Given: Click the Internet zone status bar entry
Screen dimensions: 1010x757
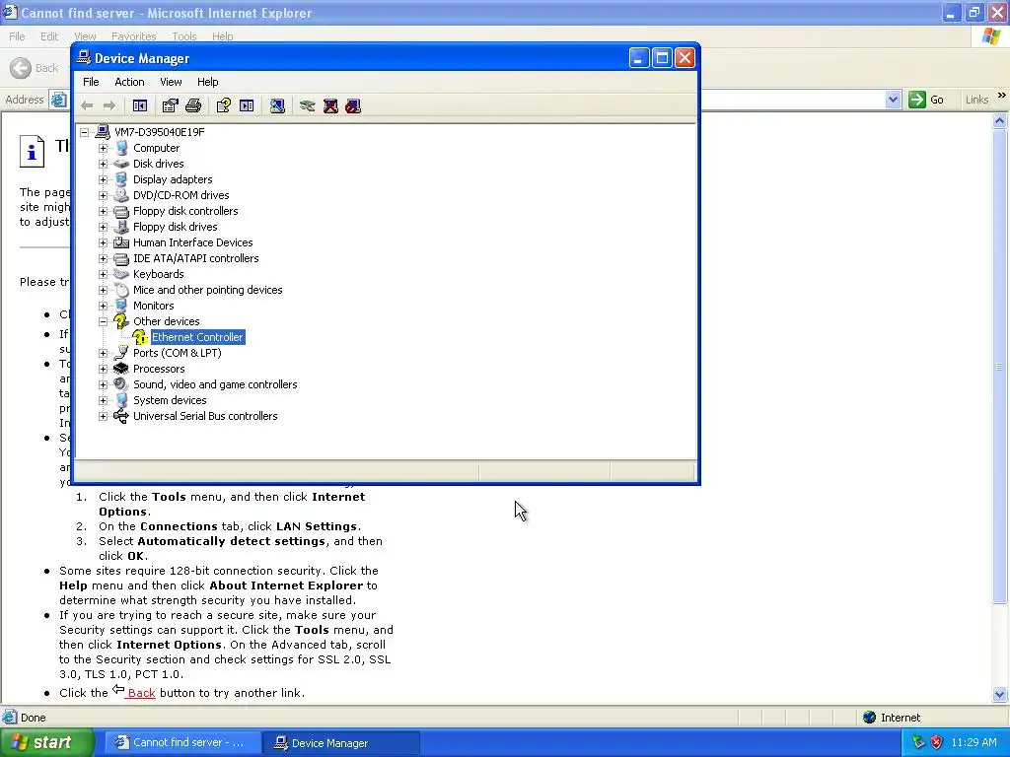Looking at the screenshot, I should 893,718.
